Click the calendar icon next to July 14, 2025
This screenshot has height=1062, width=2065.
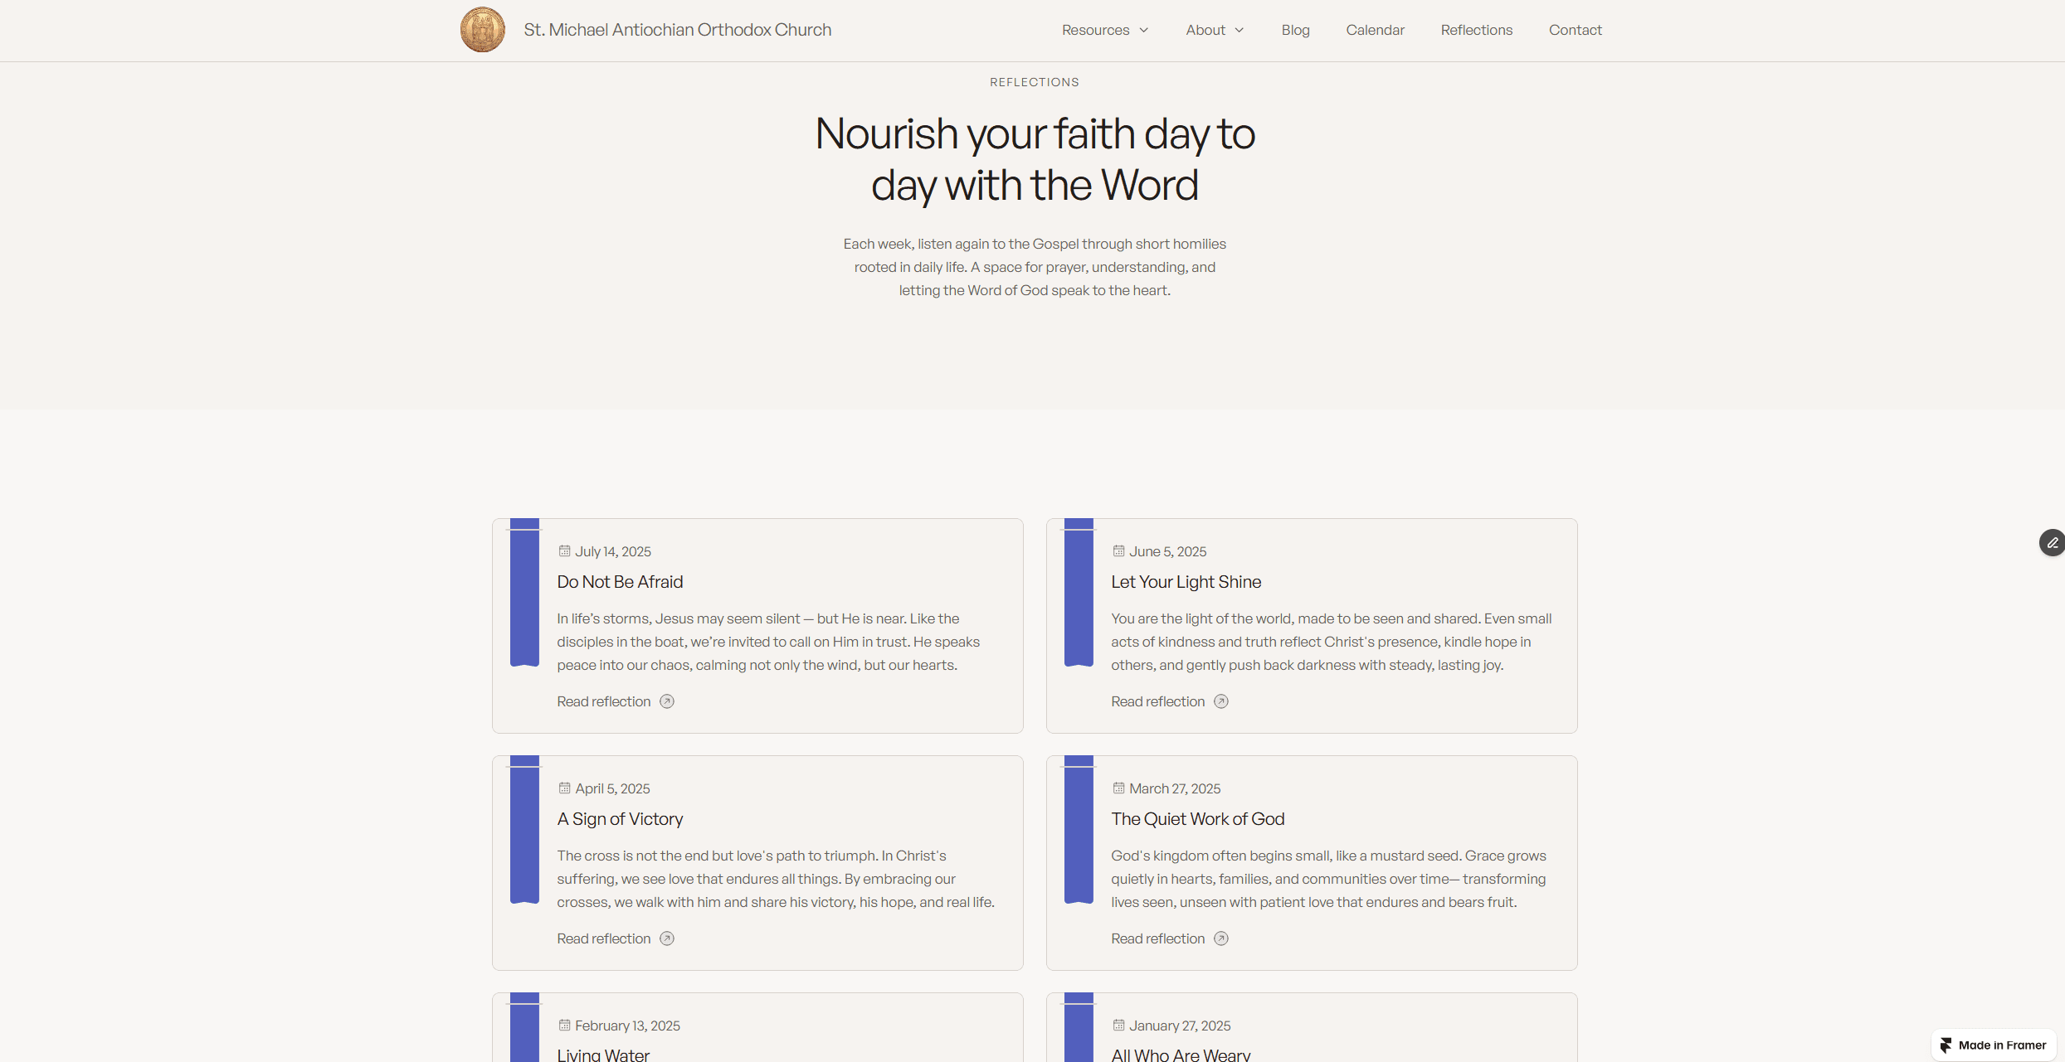pyautogui.click(x=564, y=551)
